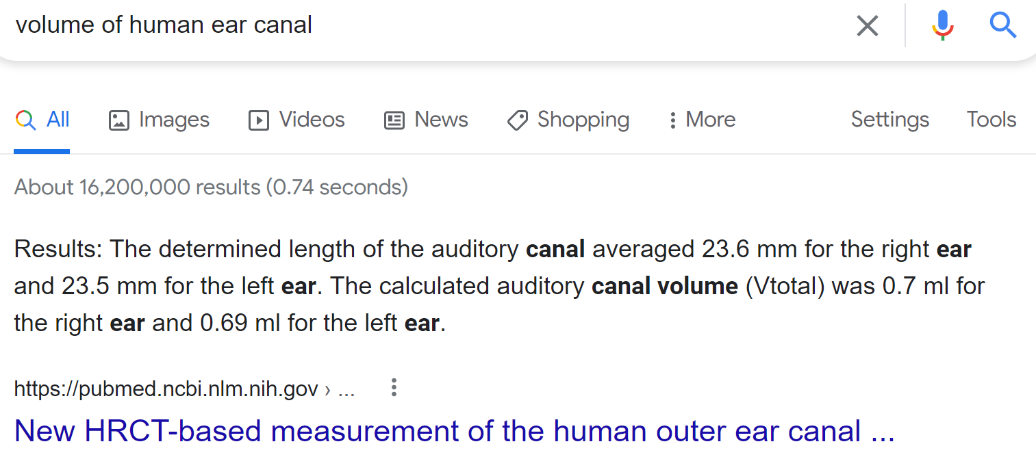The height and width of the screenshot is (457, 1036).
Task: Click the bolded 'canal volume' text in snippet
Action: pyautogui.click(x=664, y=286)
